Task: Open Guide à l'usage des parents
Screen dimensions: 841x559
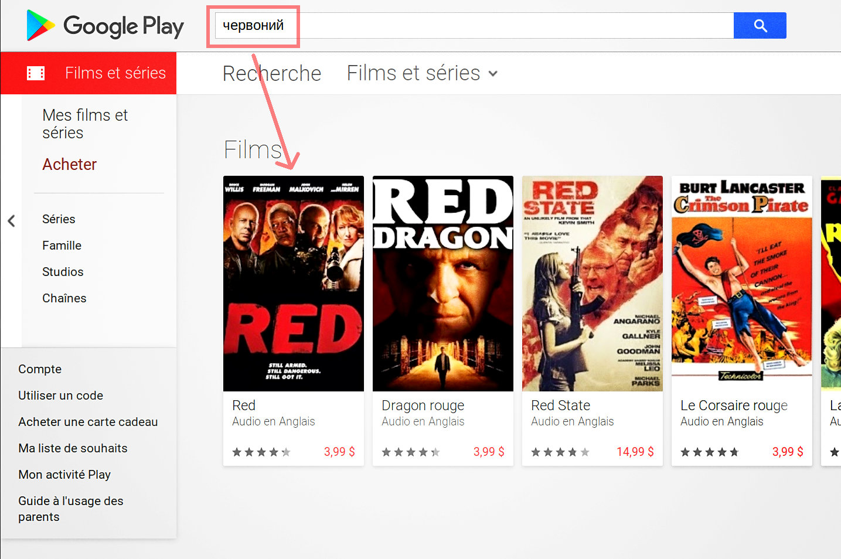Action: 71,509
